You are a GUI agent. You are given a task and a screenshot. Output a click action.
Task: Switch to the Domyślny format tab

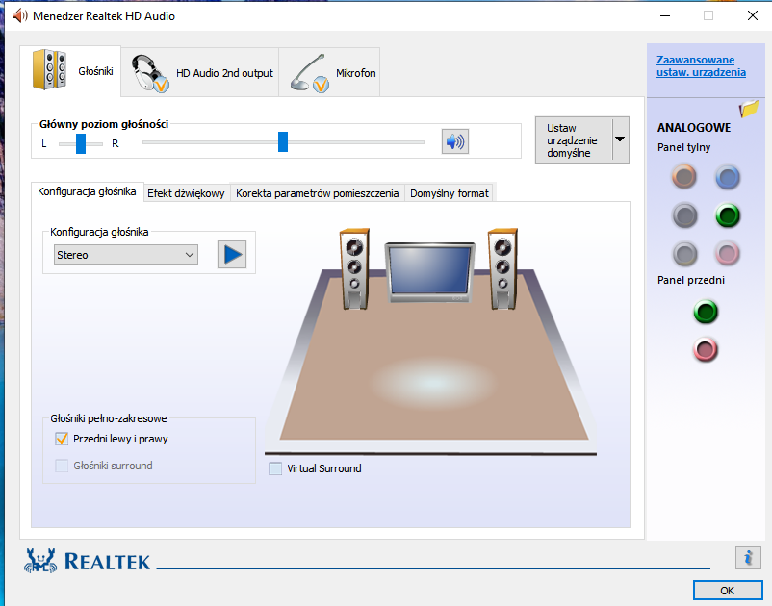[450, 193]
